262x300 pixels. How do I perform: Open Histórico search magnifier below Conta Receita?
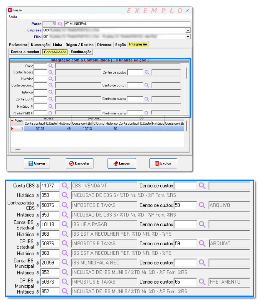point(51,79)
